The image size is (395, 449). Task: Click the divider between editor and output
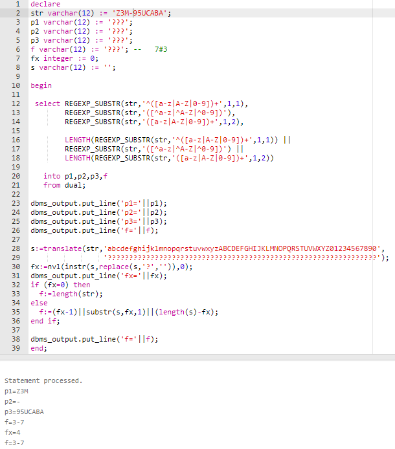(198, 356)
